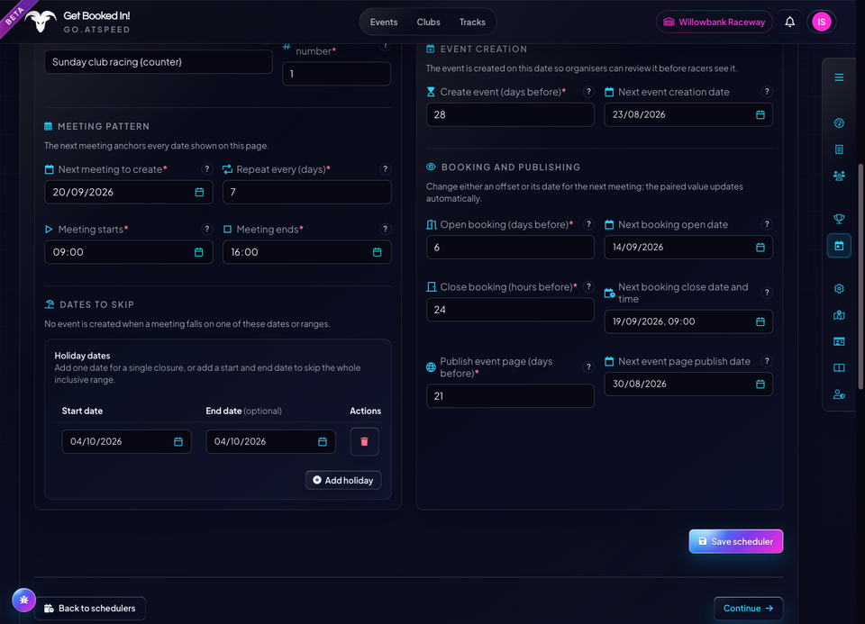Click the Open booking (days before) field
865x624 pixels.
tap(510, 248)
